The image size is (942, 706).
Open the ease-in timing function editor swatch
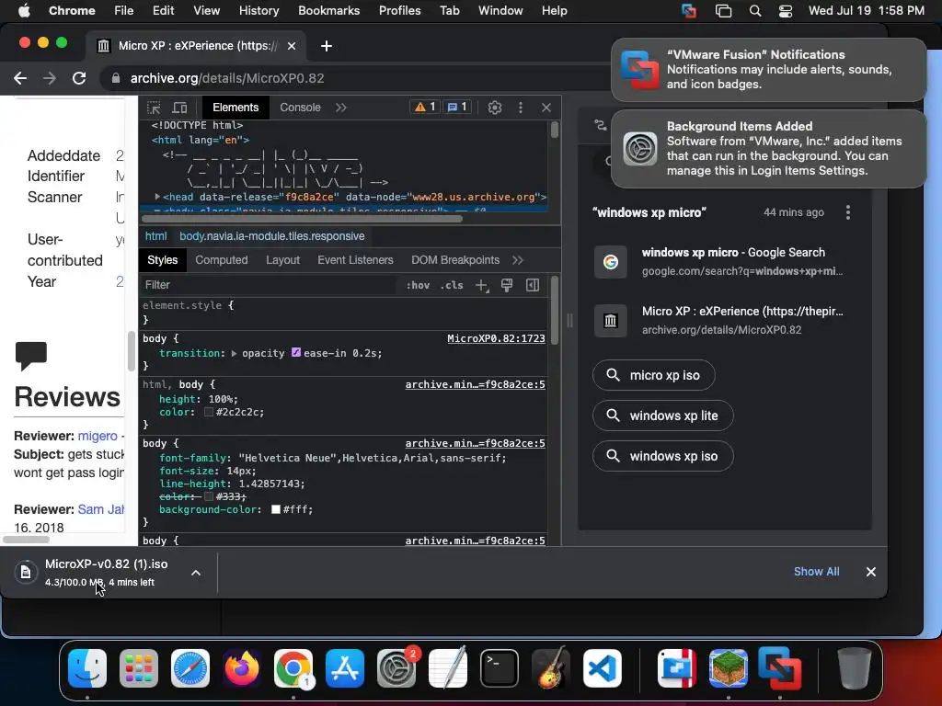pyautogui.click(x=296, y=352)
